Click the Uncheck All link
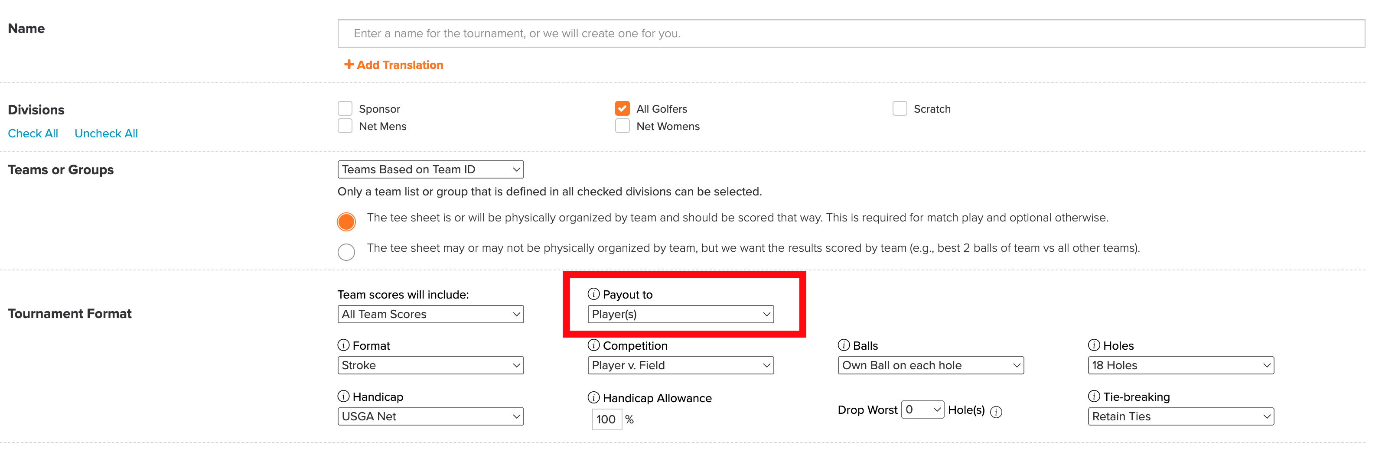Viewport: 1382px width, 455px height. (x=106, y=133)
